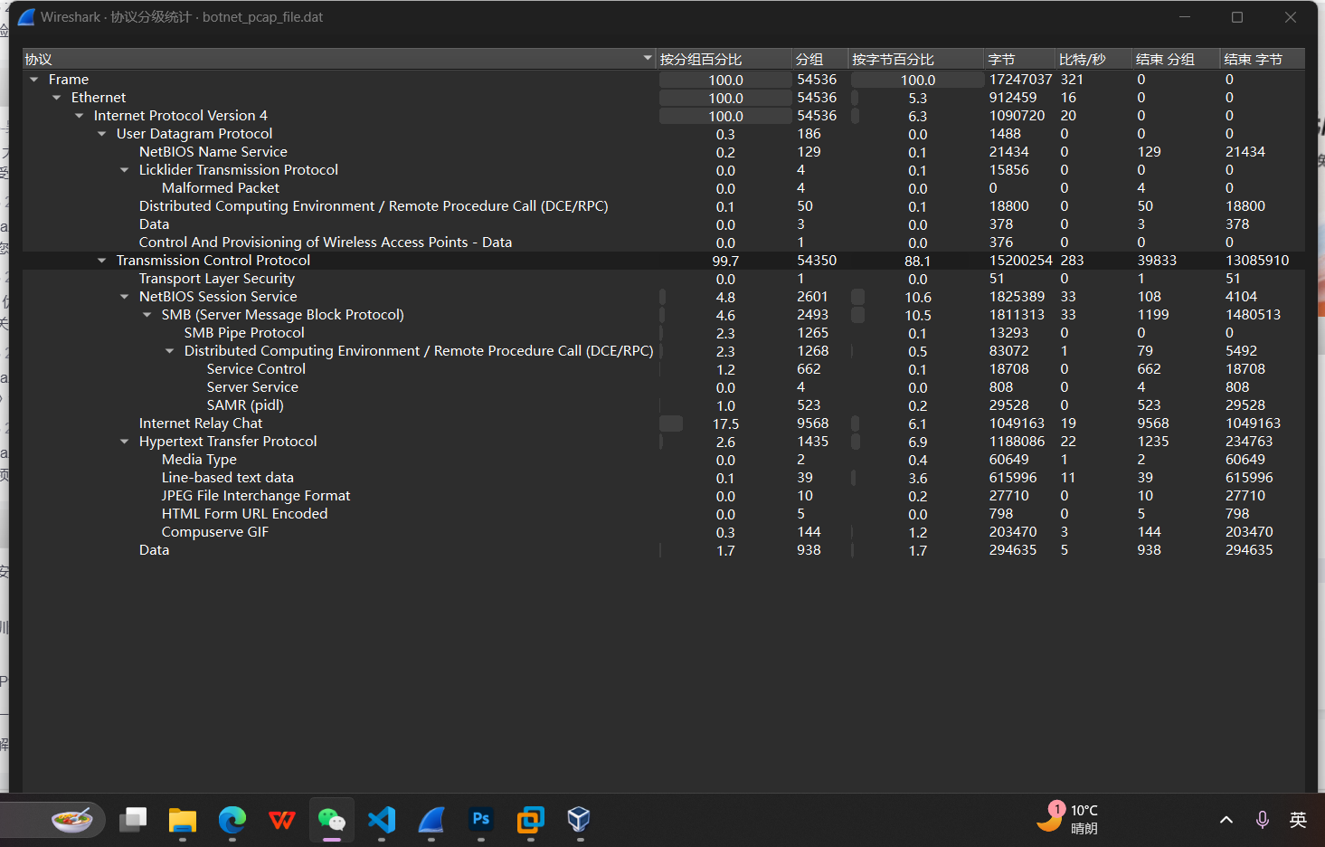Switch to Wireshark taskbar icon

pyautogui.click(x=431, y=820)
